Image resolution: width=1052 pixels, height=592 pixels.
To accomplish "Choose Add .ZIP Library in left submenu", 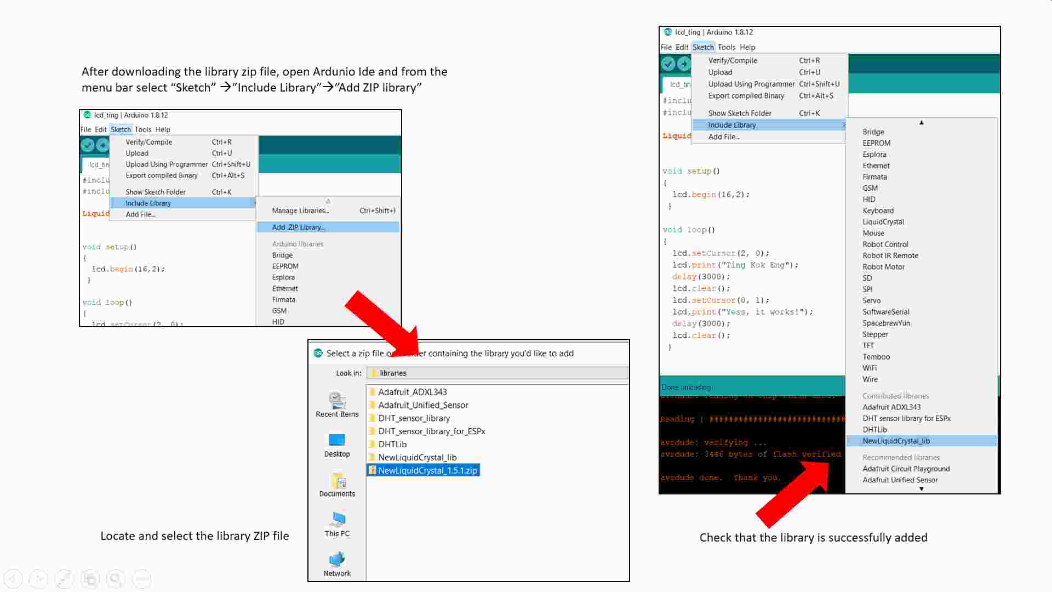I will pyautogui.click(x=328, y=227).
